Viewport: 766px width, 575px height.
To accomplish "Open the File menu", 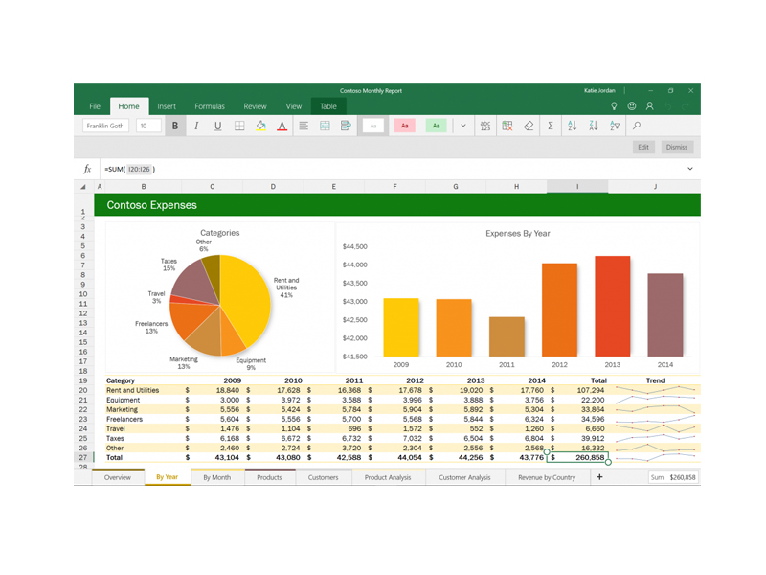I will pos(95,106).
